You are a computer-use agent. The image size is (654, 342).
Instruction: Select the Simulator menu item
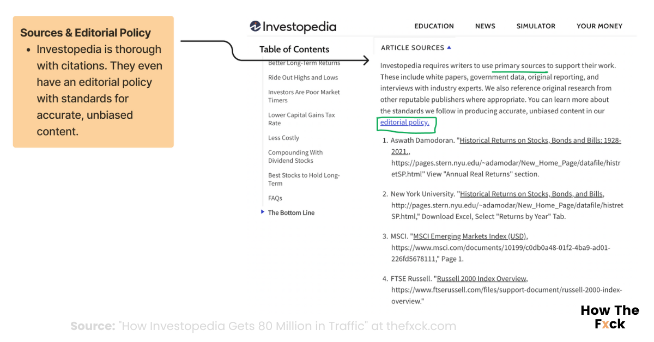click(536, 26)
